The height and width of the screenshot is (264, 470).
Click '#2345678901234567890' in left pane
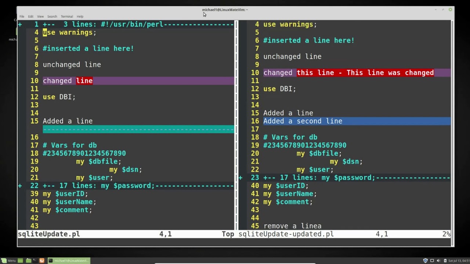pos(84,154)
